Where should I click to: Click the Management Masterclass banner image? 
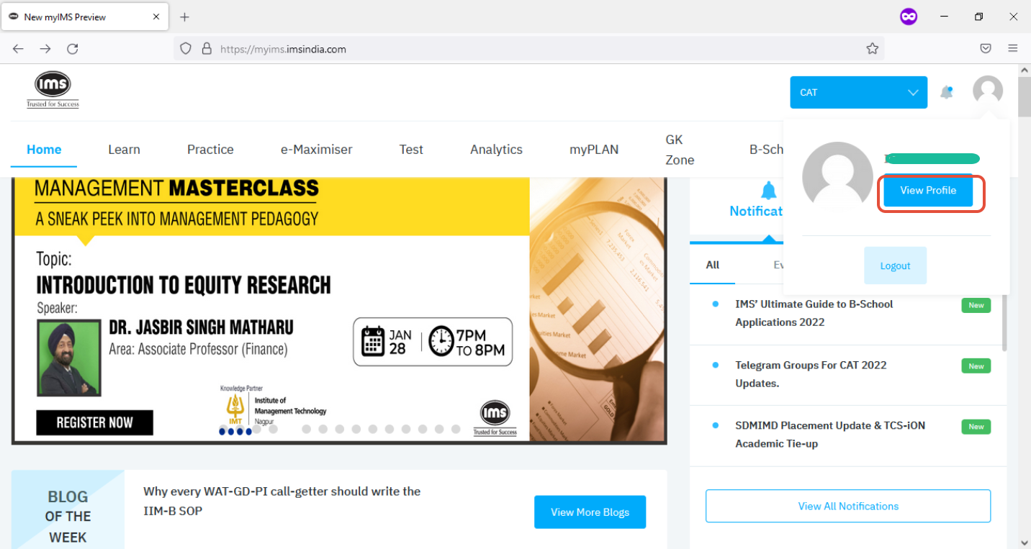pyautogui.click(x=339, y=310)
